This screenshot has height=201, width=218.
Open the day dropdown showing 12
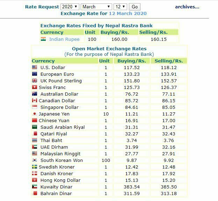[x=119, y=7]
